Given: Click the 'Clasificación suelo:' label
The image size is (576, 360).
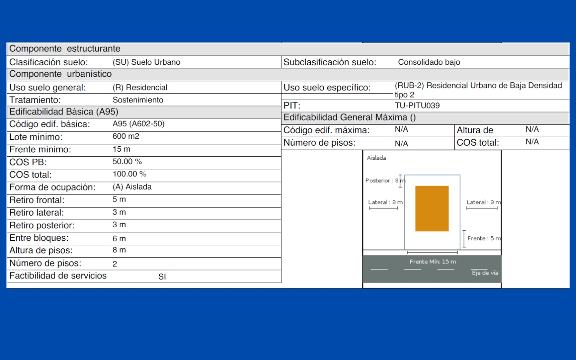Looking at the screenshot, I should click(x=48, y=62).
